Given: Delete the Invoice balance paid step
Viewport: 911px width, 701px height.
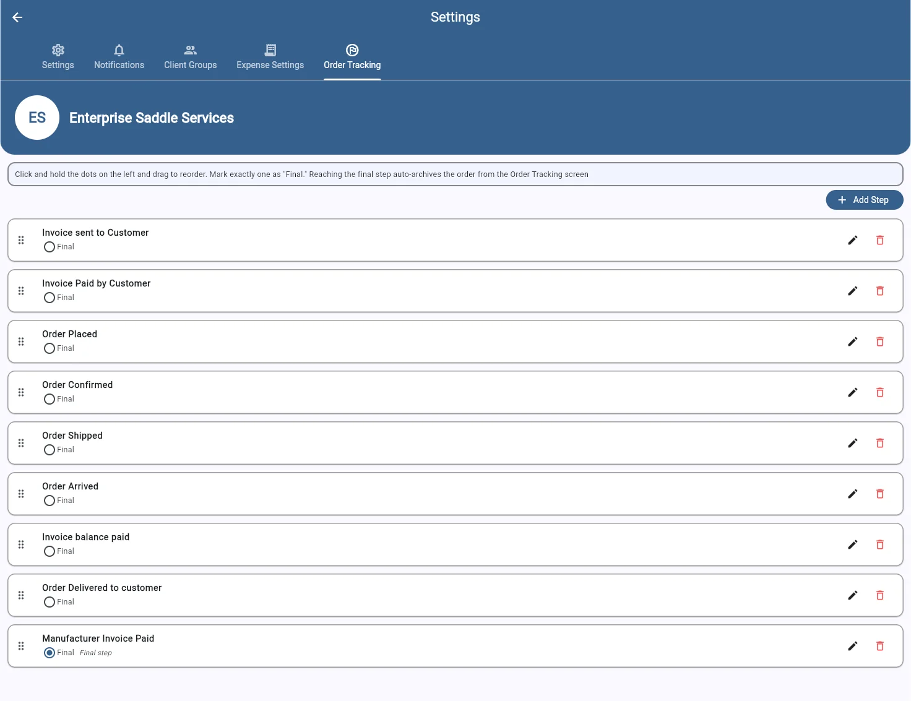Looking at the screenshot, I should 879,544.
